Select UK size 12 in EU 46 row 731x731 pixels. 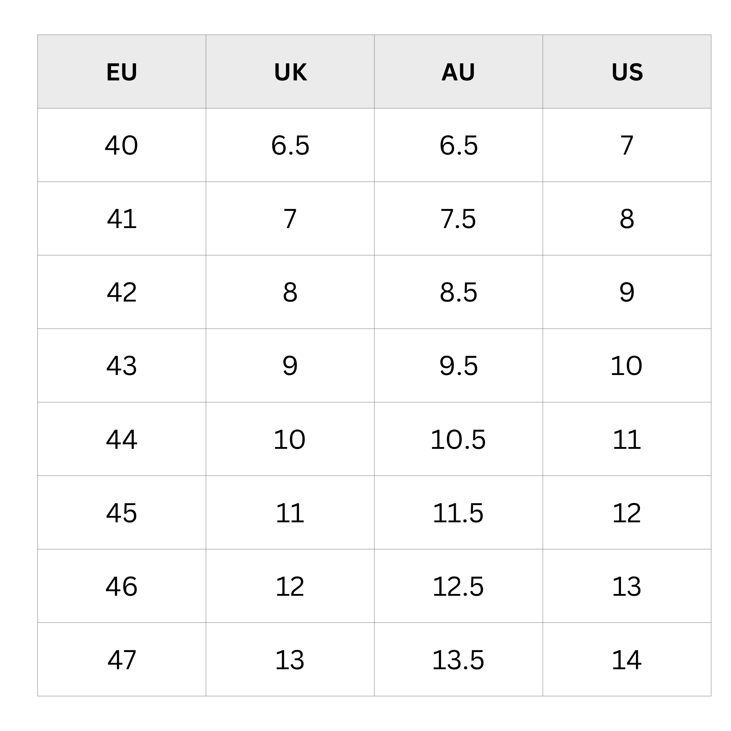coord(290,587)
